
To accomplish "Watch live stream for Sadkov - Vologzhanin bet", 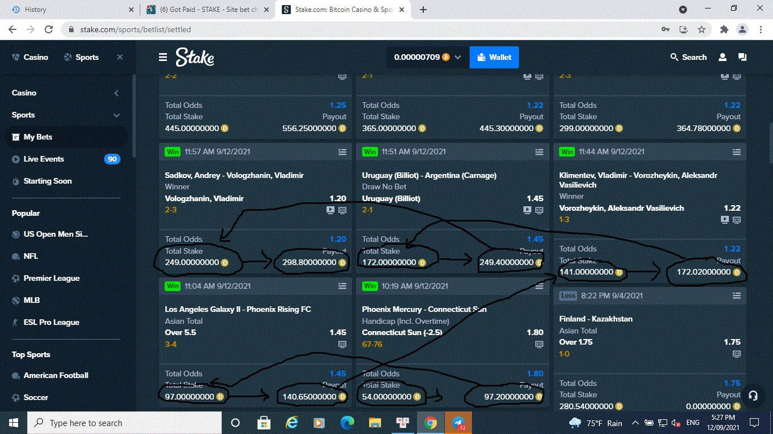I will (x=330, y=210).
